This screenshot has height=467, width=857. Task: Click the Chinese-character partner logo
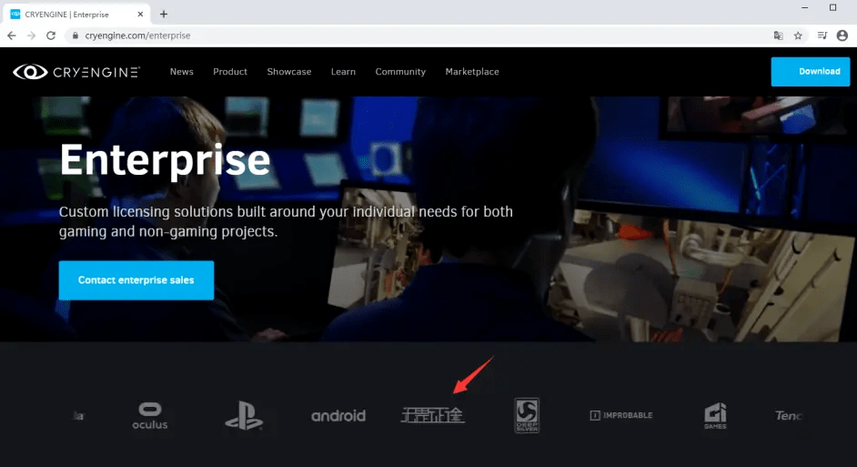(x=432, y=416)
